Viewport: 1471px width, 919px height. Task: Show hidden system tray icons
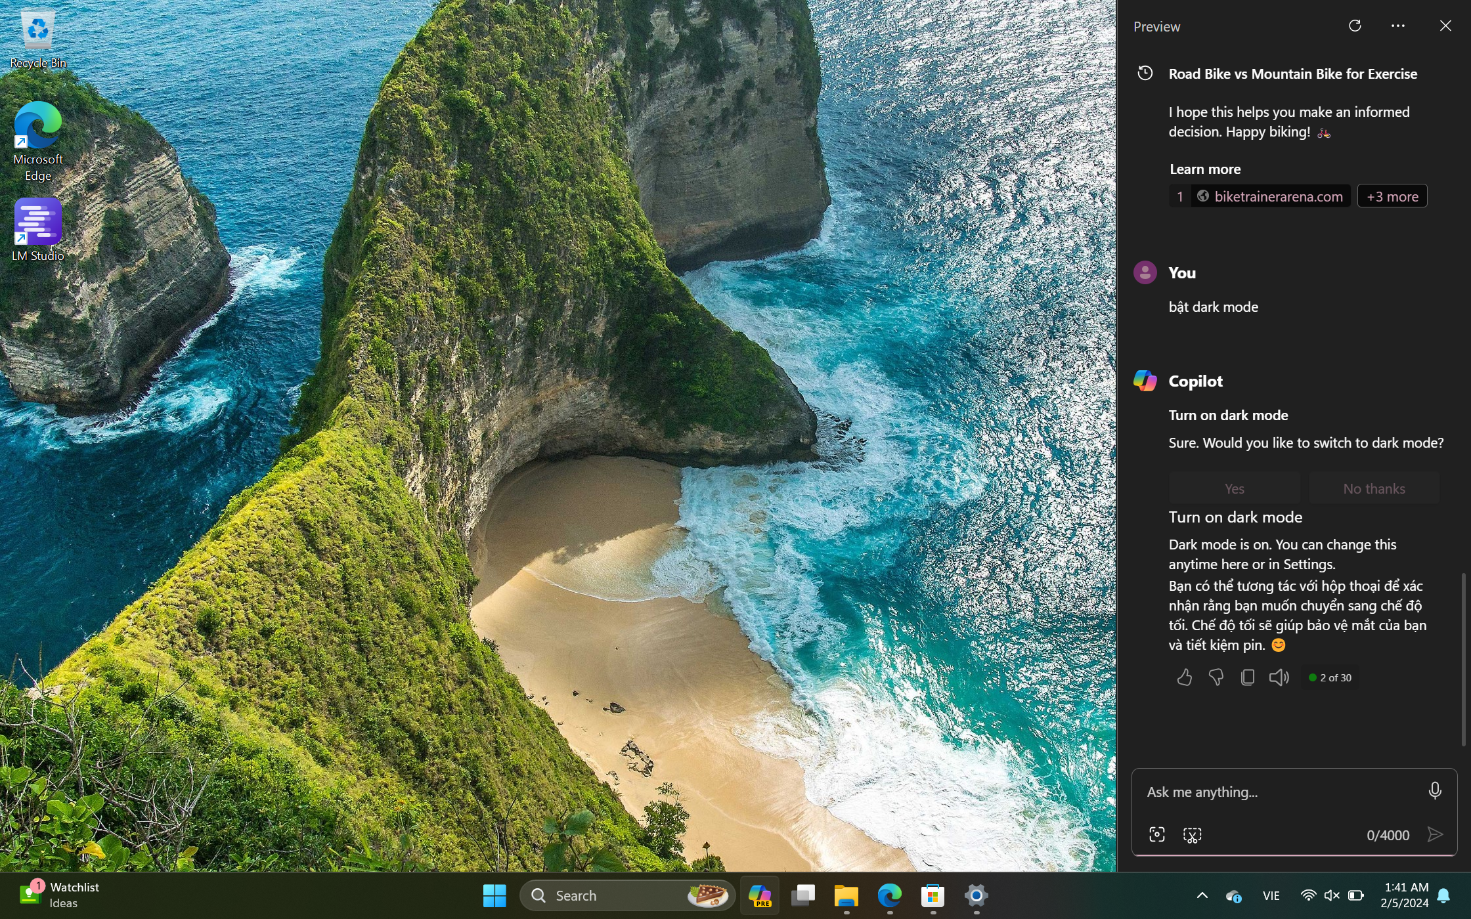(1202, 895)
